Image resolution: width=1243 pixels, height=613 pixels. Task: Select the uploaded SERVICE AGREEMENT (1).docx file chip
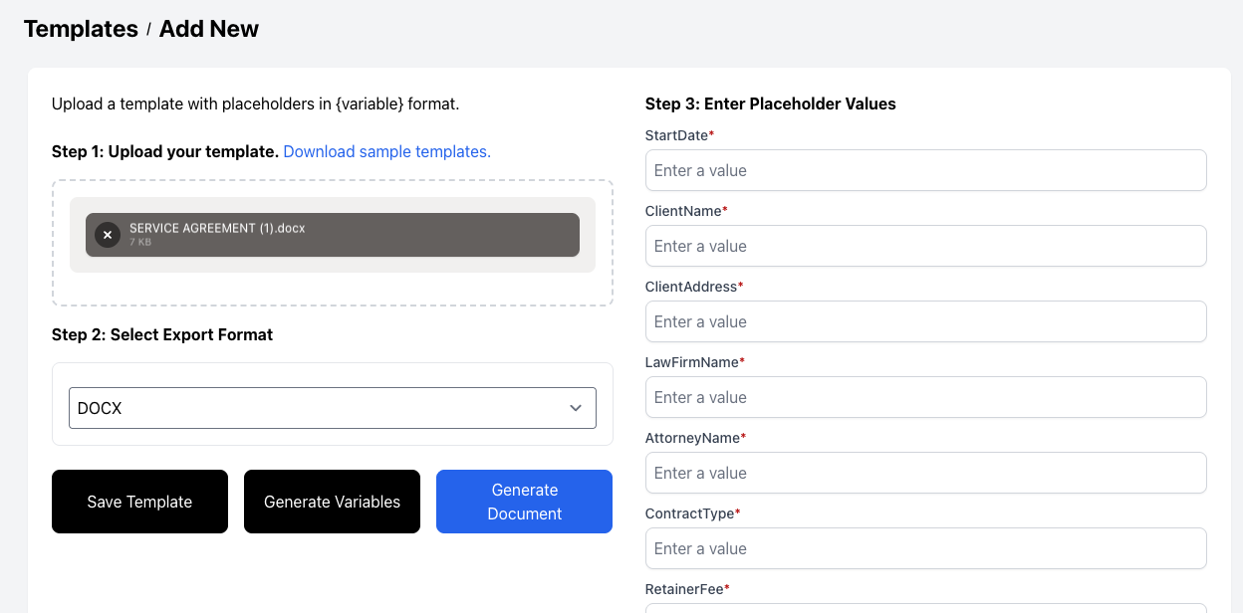(339, 235)
